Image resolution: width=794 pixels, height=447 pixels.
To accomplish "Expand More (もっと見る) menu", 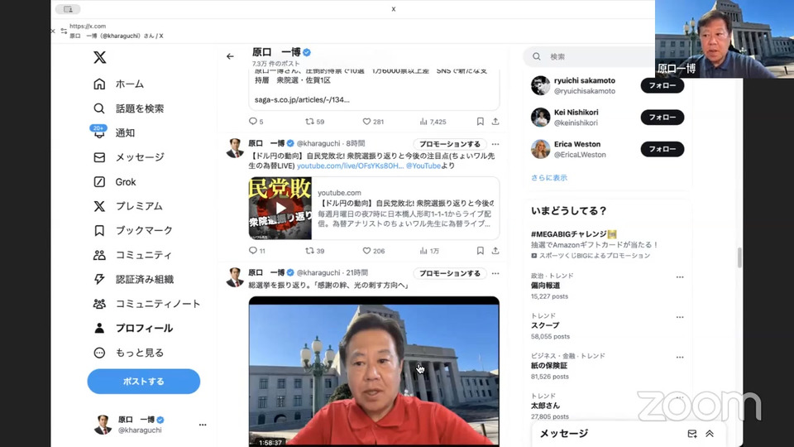I will tap(129, 353).
